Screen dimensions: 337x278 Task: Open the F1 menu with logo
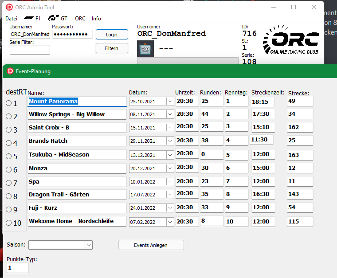(32, 19)
